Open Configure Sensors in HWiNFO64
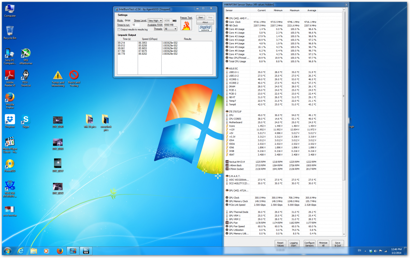410x258 pixels. click(x=309, y=244)
